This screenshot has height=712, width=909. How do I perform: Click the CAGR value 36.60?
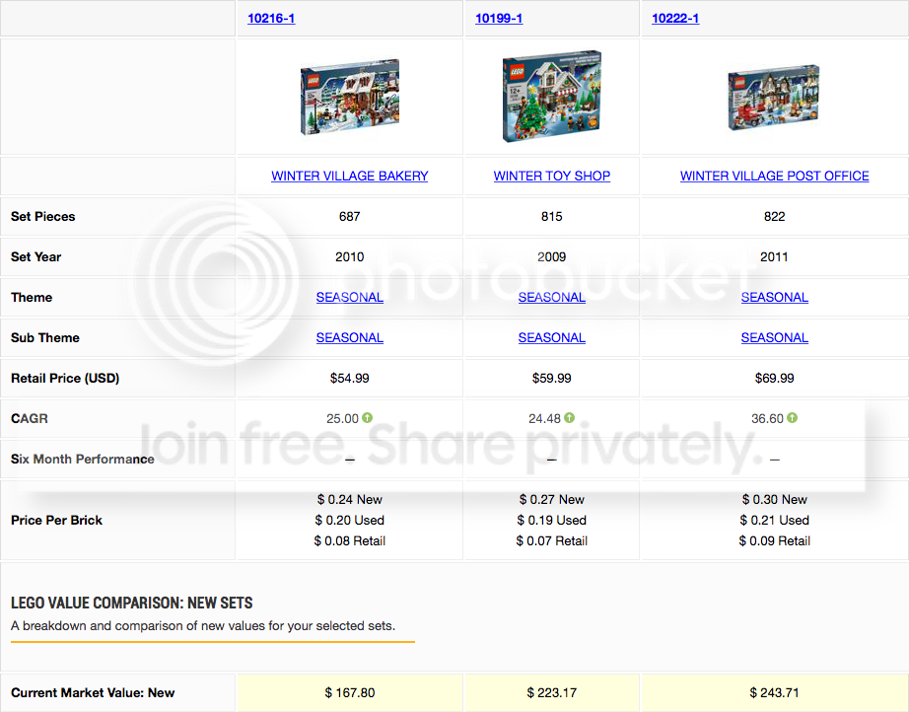click(768, 418)
